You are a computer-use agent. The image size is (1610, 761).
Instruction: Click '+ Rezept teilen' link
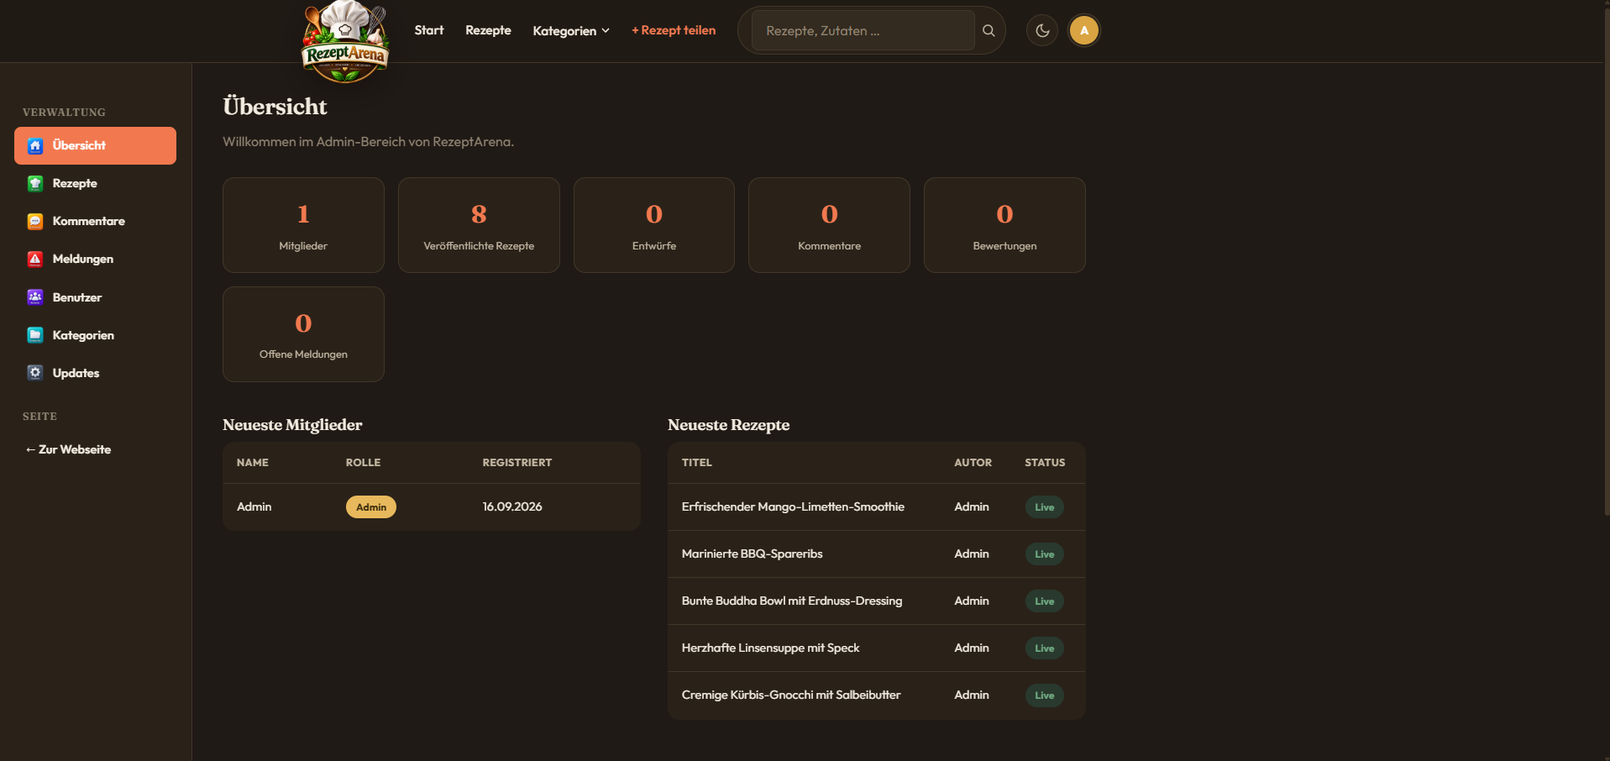coord(674,30)
